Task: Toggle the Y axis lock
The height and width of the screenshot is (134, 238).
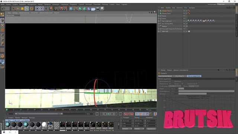Action: (42, 9)
